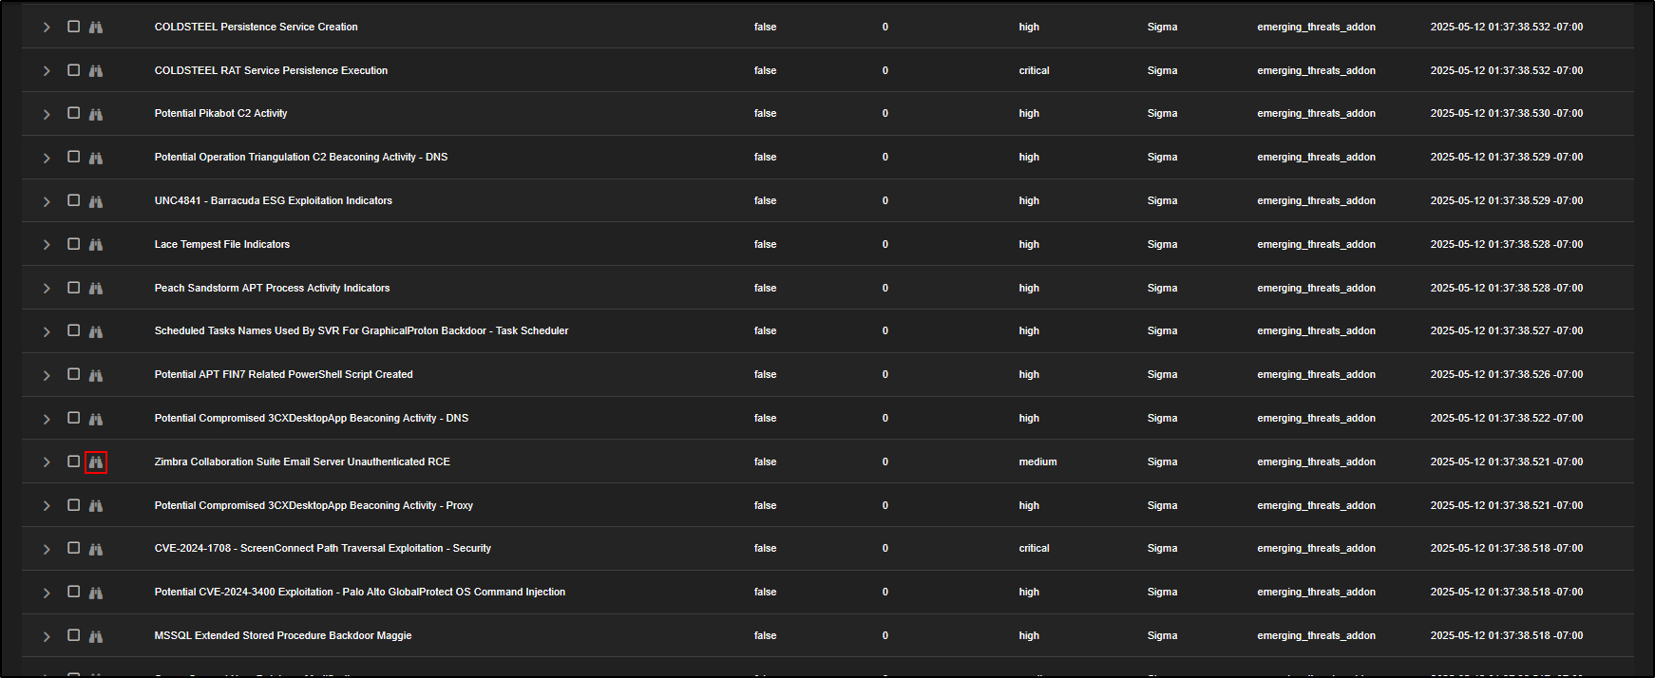Expand the Operation Triangulation C2 Beaconing row
This screenshot has height=678, width=1655.
[47, 158]
